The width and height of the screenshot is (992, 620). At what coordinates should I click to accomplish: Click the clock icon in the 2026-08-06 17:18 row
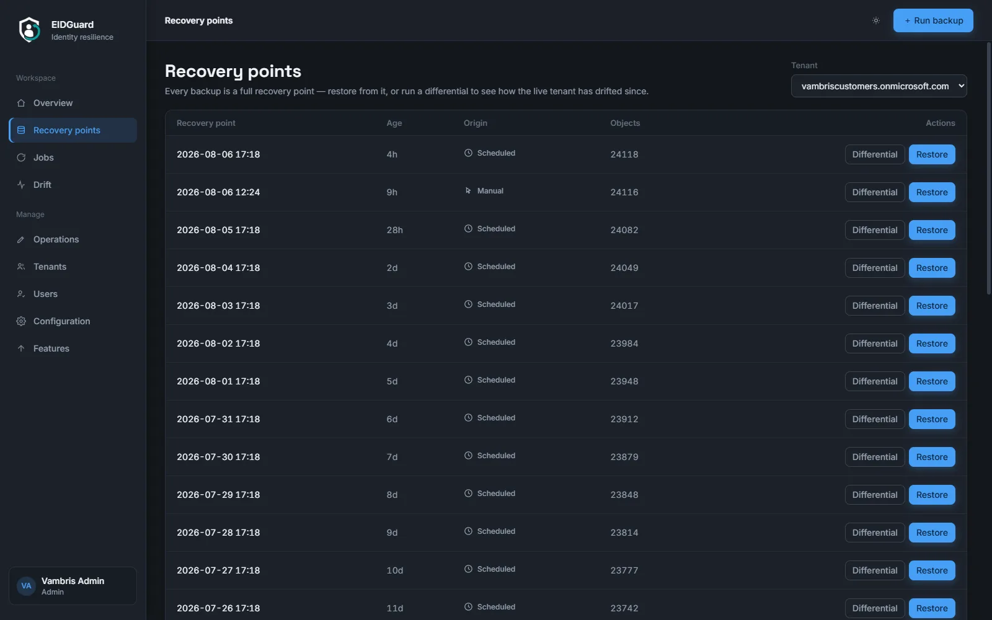[469, 153]
